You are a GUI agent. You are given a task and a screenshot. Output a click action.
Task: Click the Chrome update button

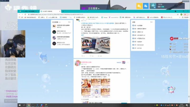pos(186,14)
